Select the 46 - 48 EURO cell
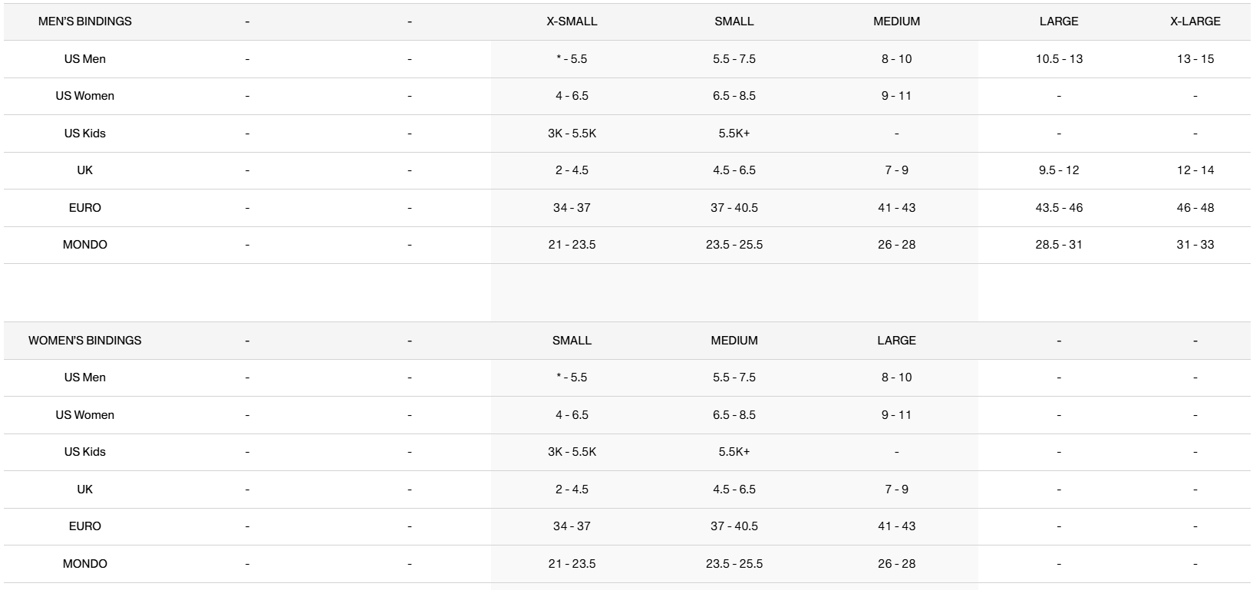1253x590 pixels. (1195, 208)
